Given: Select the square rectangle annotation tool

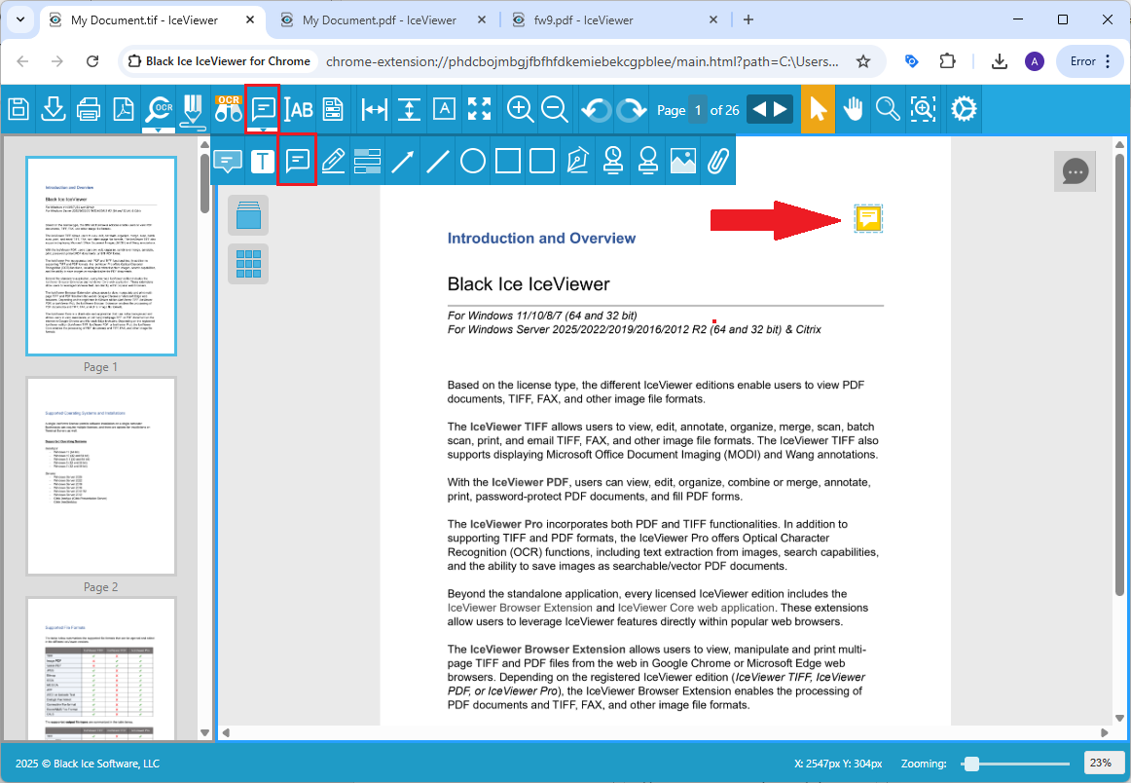Looking at the screenshot, I should (x=508, y=161).
